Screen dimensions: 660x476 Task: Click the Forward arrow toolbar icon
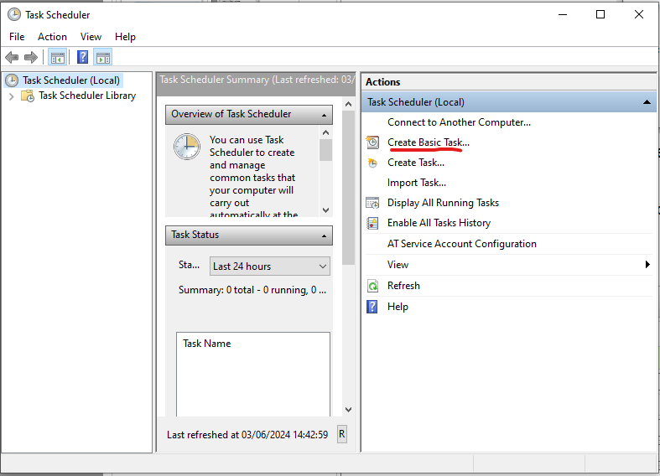click(x=31, y=57)
